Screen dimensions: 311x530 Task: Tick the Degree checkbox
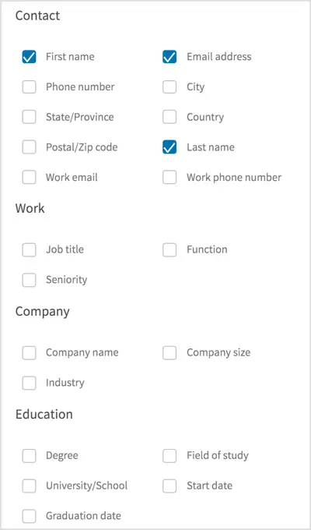click(x=29, y=456)
